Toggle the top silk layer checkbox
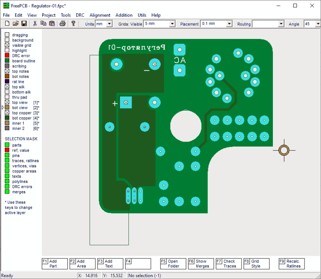This screenshot has width=321, height=279. [x=7, y=86]
